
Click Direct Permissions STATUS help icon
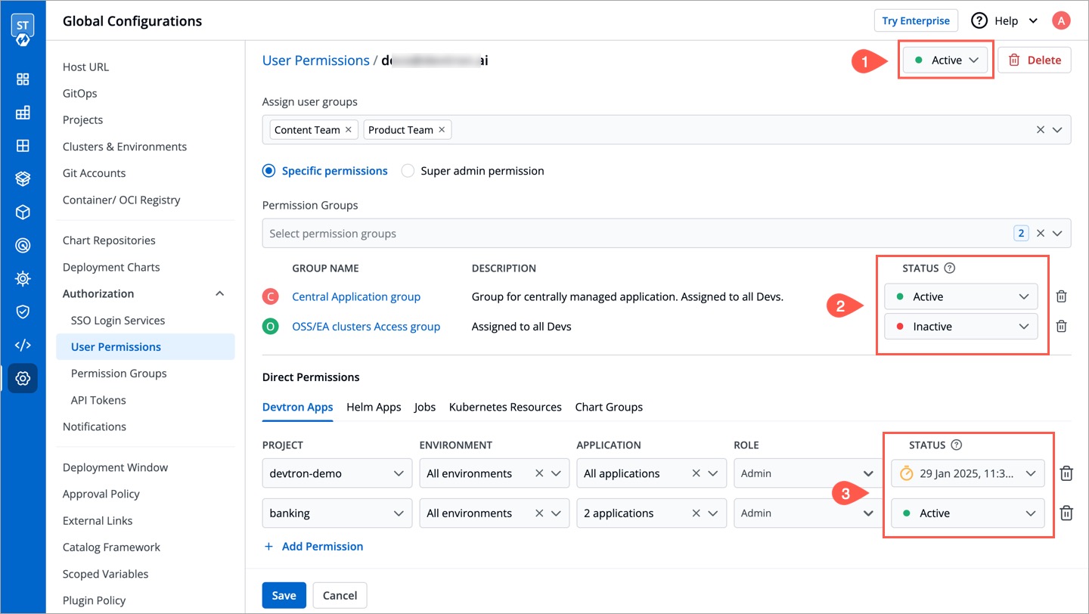click(957, 445)
